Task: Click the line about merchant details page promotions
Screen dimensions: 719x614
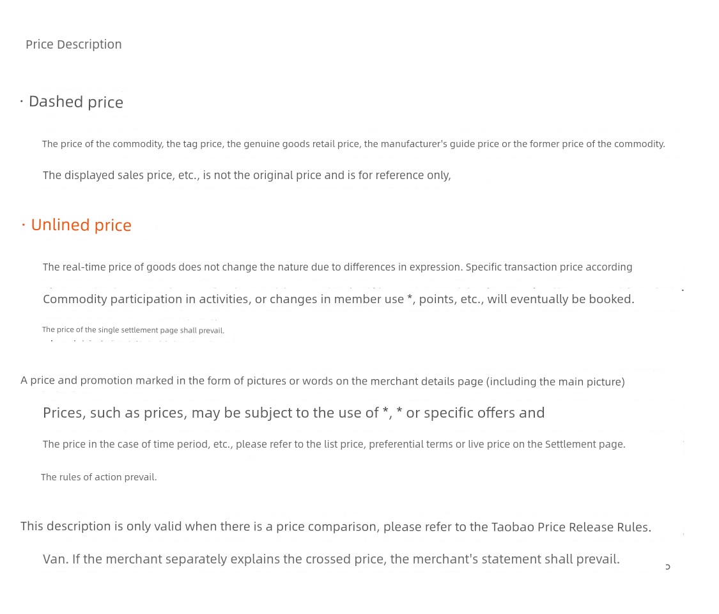Action: click(x=322, y=381)
